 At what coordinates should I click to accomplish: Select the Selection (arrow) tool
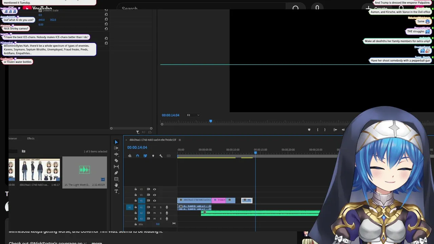click(x=116, y=142)
